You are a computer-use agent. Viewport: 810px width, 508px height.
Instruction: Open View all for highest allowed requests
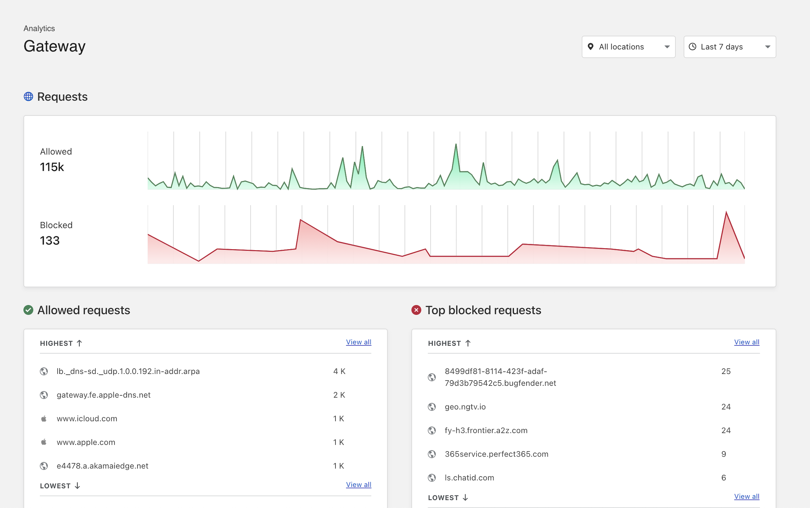click(x=358, y=342)
